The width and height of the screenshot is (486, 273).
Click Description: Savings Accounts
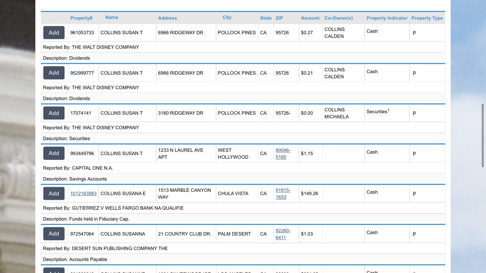point(75,179)
